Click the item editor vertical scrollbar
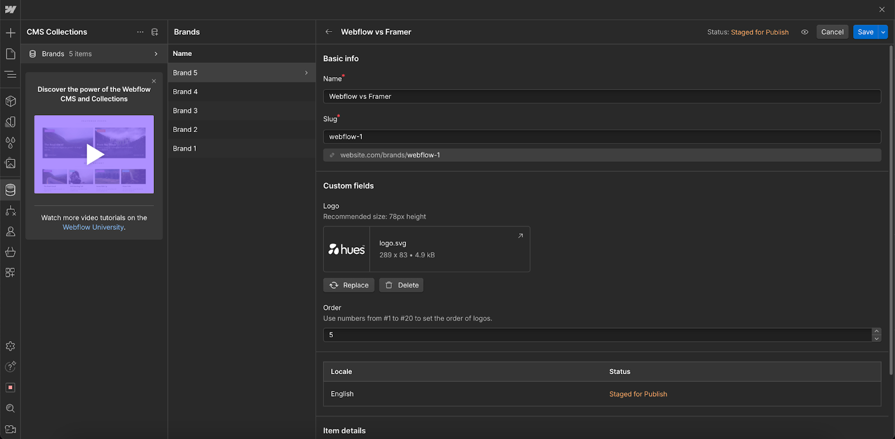 [x=891, y=210]
